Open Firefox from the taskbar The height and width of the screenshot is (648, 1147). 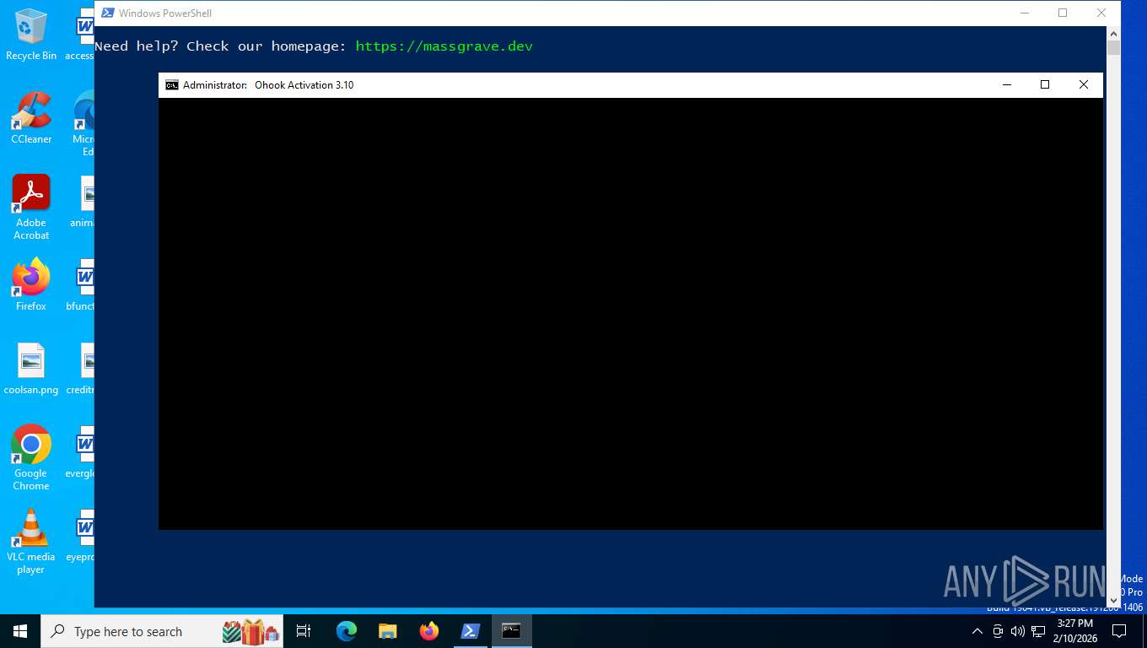point(429,631)
